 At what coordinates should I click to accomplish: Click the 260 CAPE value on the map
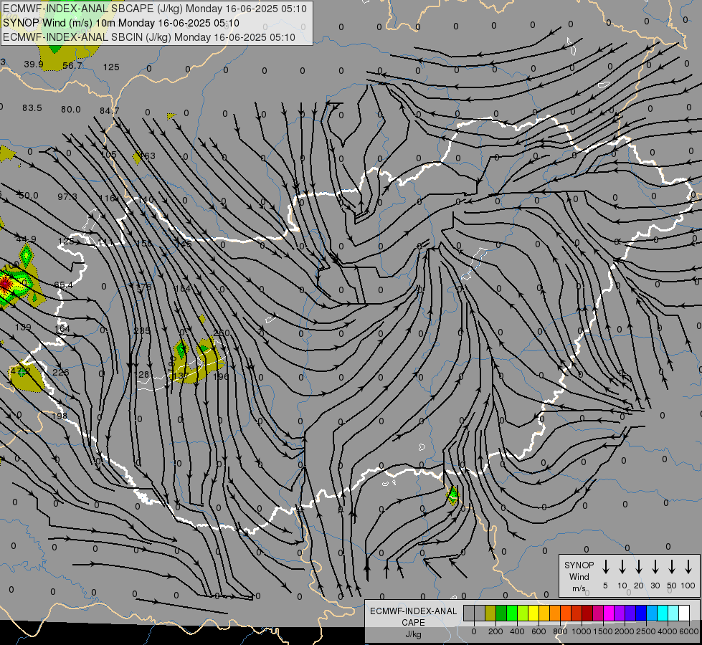pyautogui.click(x=222, y=333)
